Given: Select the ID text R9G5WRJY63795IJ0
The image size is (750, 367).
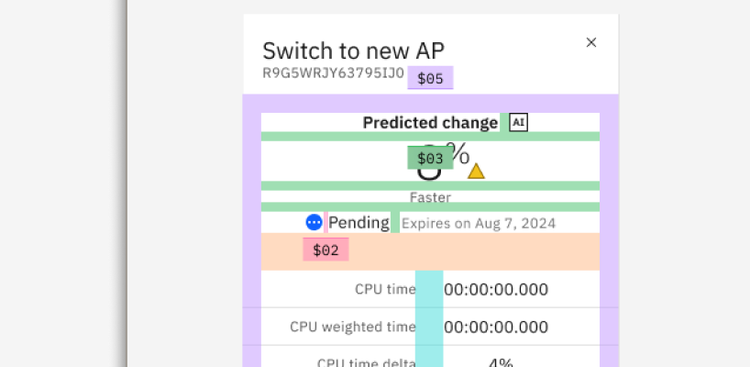Looking at the screenshot, I should coord(333,73).
